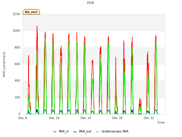Screen dimensions: 182x137
Task: Click the tallest red PAR_in peak above 1000
Action: pyautogui.click(x=37, y=26)
